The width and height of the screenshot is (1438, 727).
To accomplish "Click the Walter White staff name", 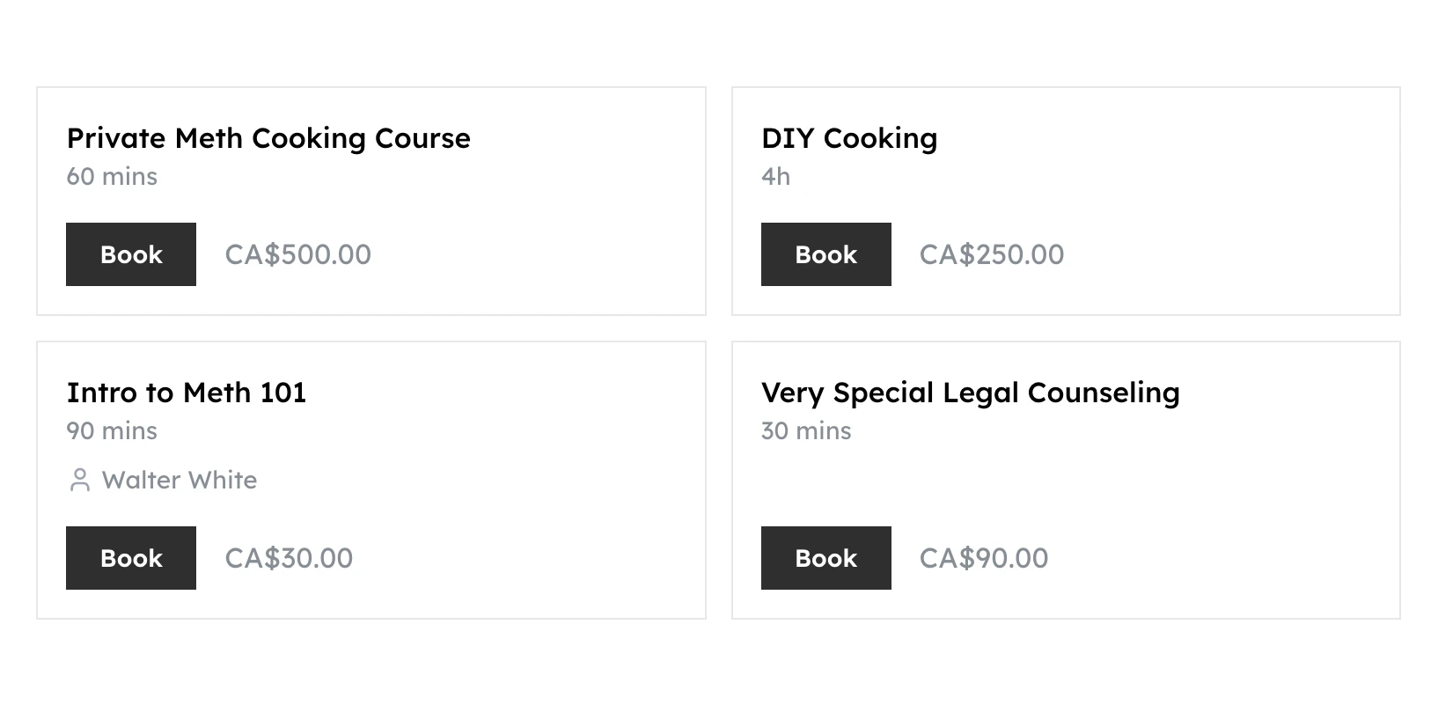I will tap(180, 481).
